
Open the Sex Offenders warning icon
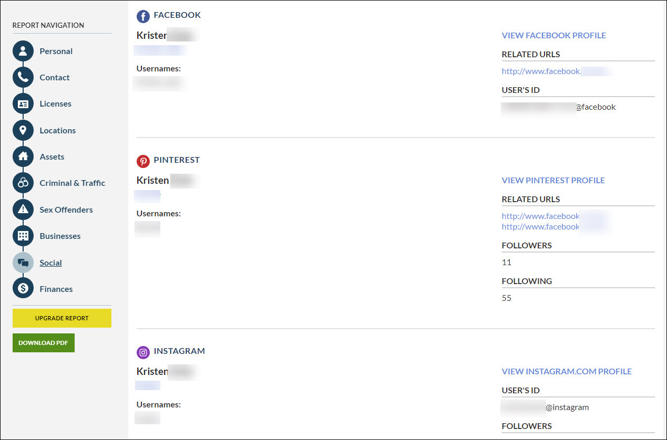point(23,209)
